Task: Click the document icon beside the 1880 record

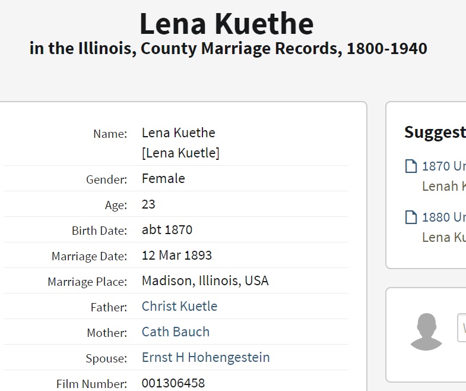Action: point(411,217)
